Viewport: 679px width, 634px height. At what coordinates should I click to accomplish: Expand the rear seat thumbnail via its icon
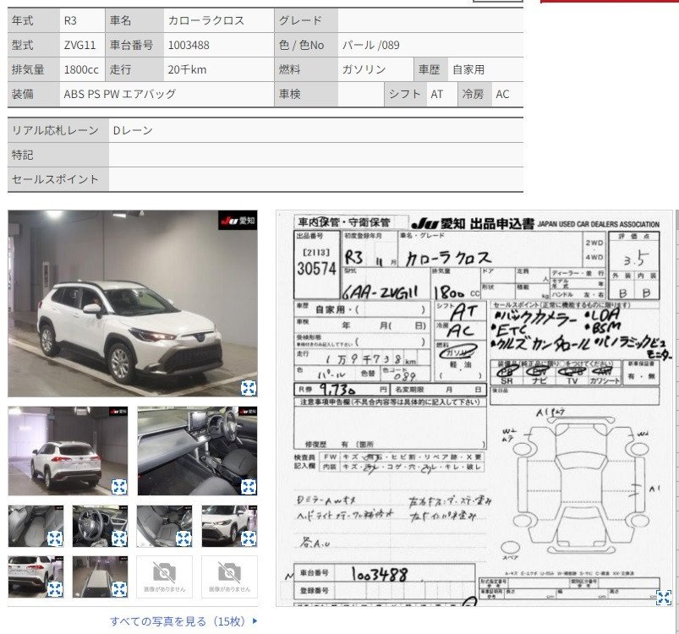click(55, 538)
